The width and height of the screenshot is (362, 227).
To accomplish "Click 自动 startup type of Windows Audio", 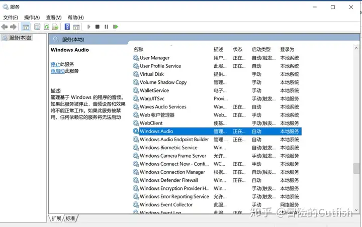I will tap(256, 131).
